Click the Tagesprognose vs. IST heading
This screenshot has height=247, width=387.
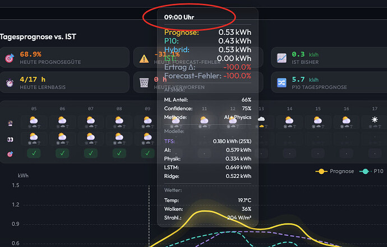click(x=38, y=37)
